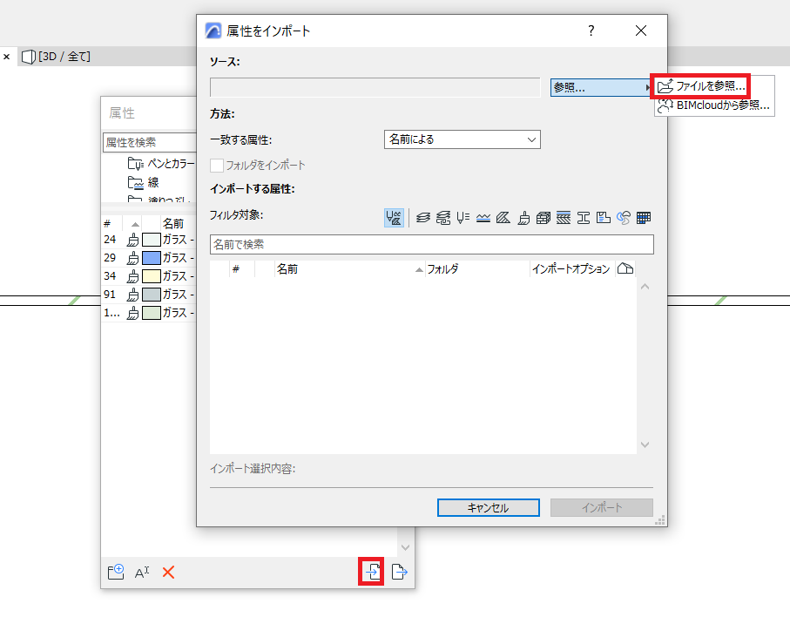Click the import list scroll-down arrow
Image resolution: width=790 pixels, height=624 pixels.
click(x=645, y=444)
